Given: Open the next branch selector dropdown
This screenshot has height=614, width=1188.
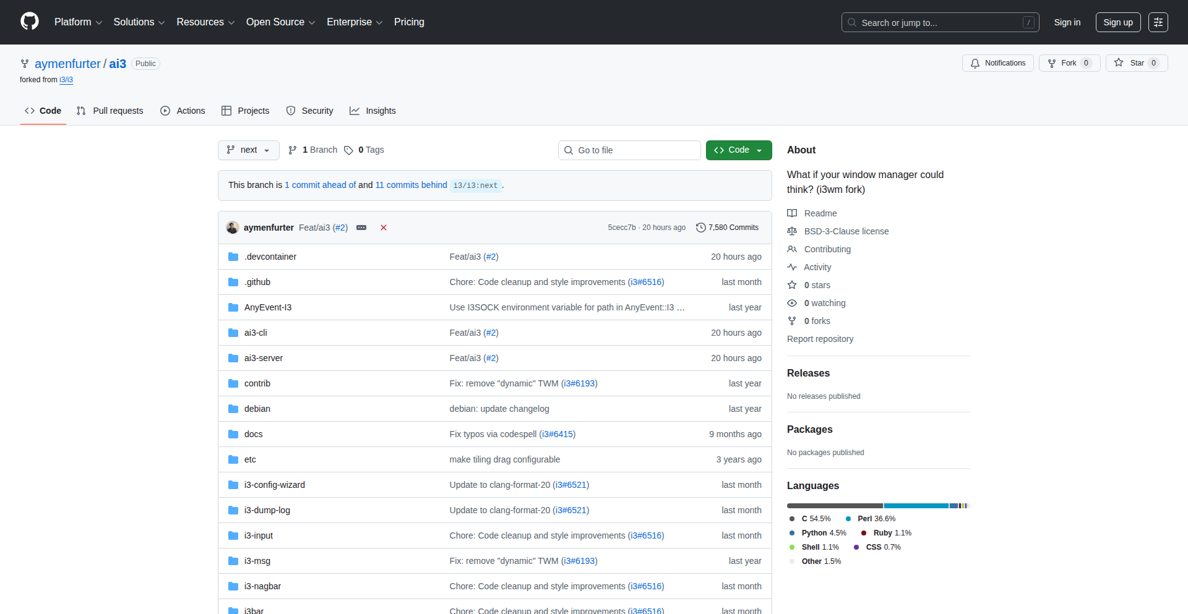Looking at the screenshot, I should click(248, 150).
